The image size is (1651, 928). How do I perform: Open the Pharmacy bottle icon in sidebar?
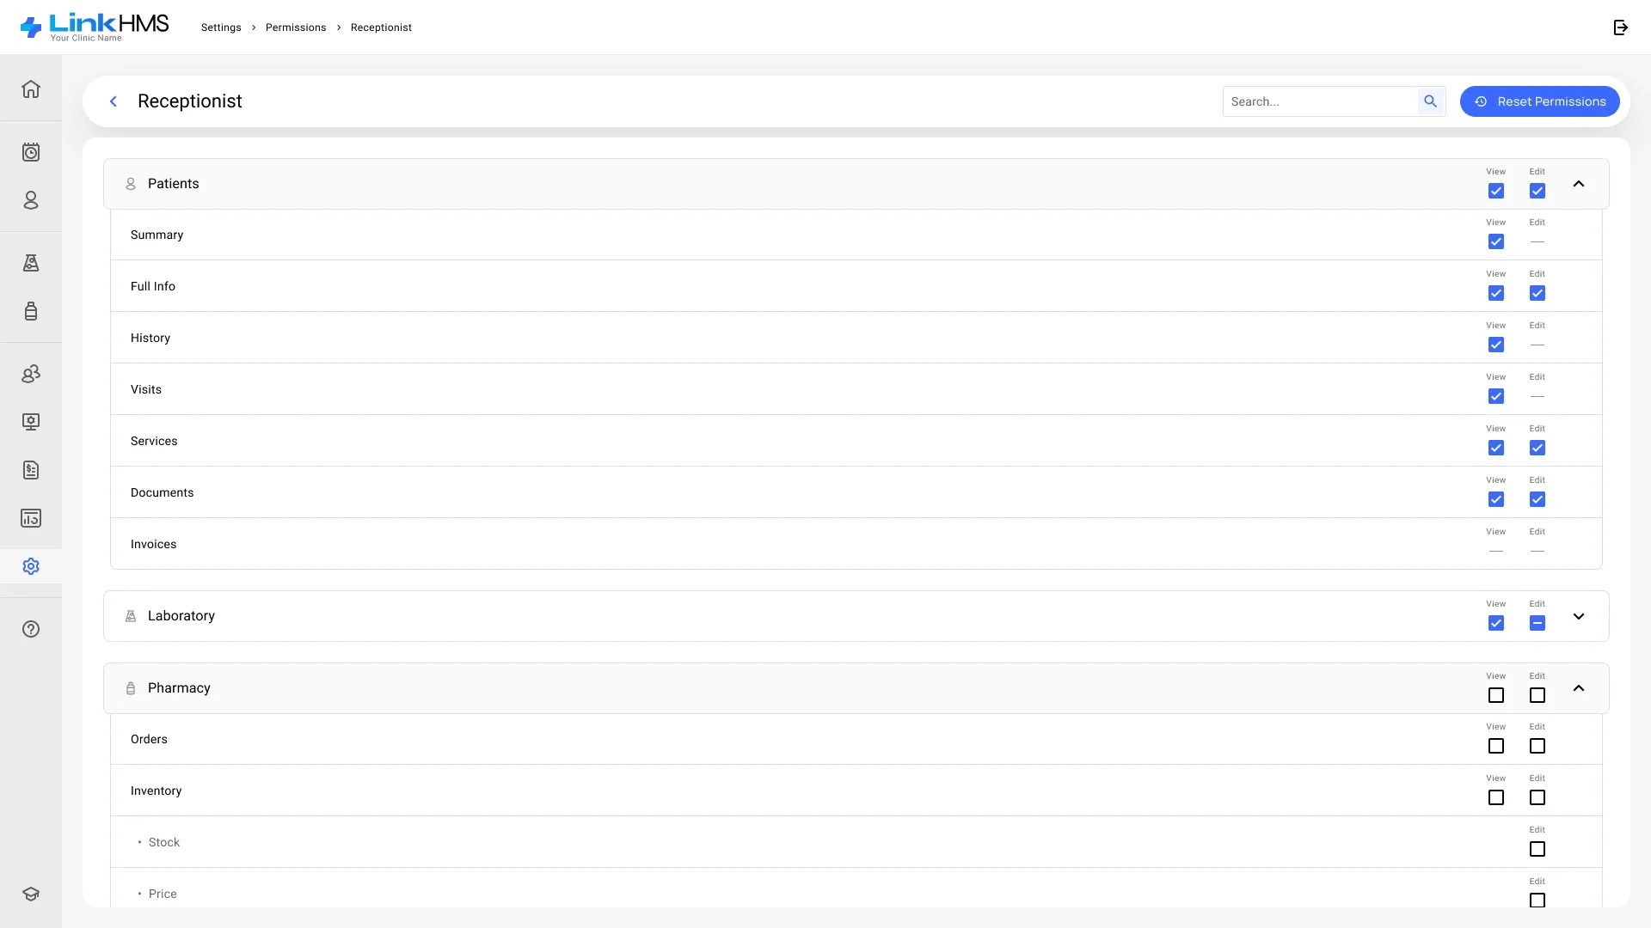pyautogui.click(x=31, y=311)
